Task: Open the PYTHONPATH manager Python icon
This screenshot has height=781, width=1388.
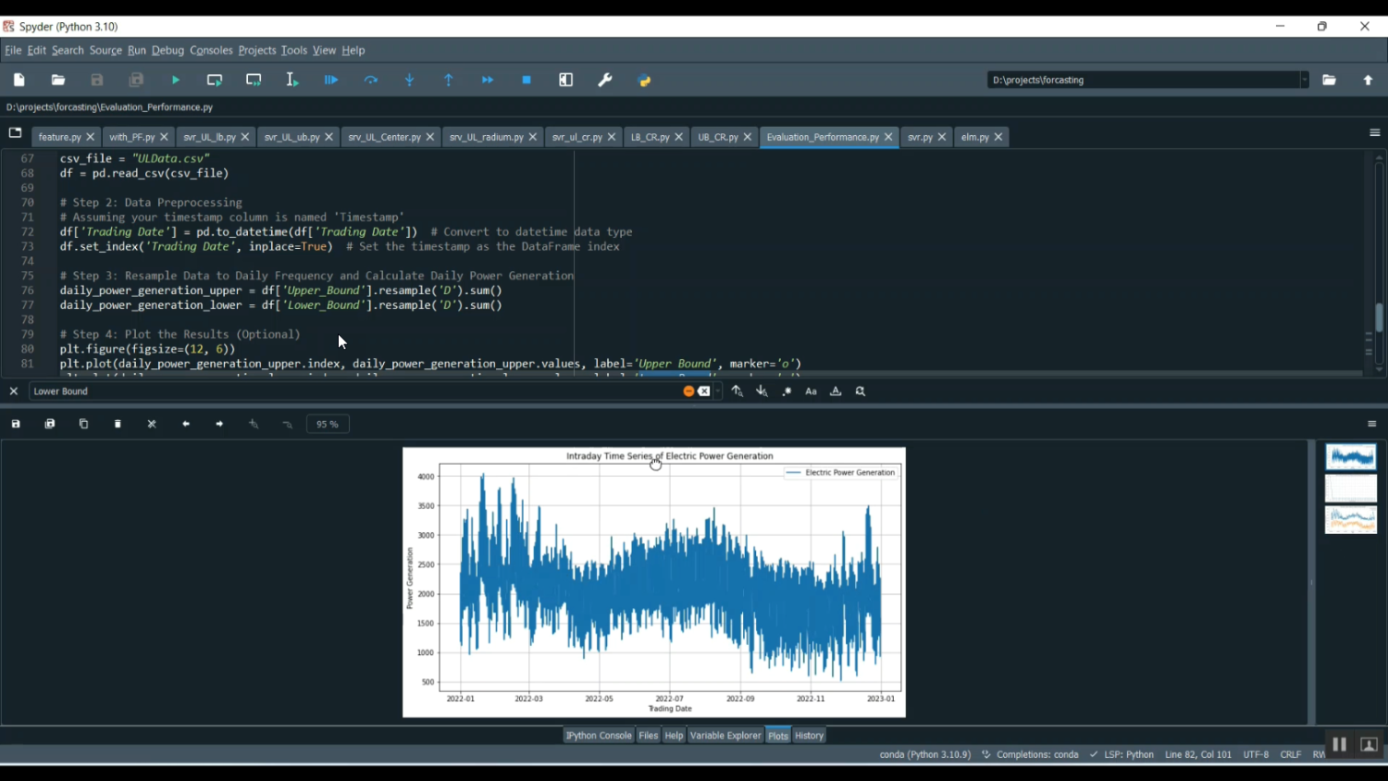Action: pos(645,81)
